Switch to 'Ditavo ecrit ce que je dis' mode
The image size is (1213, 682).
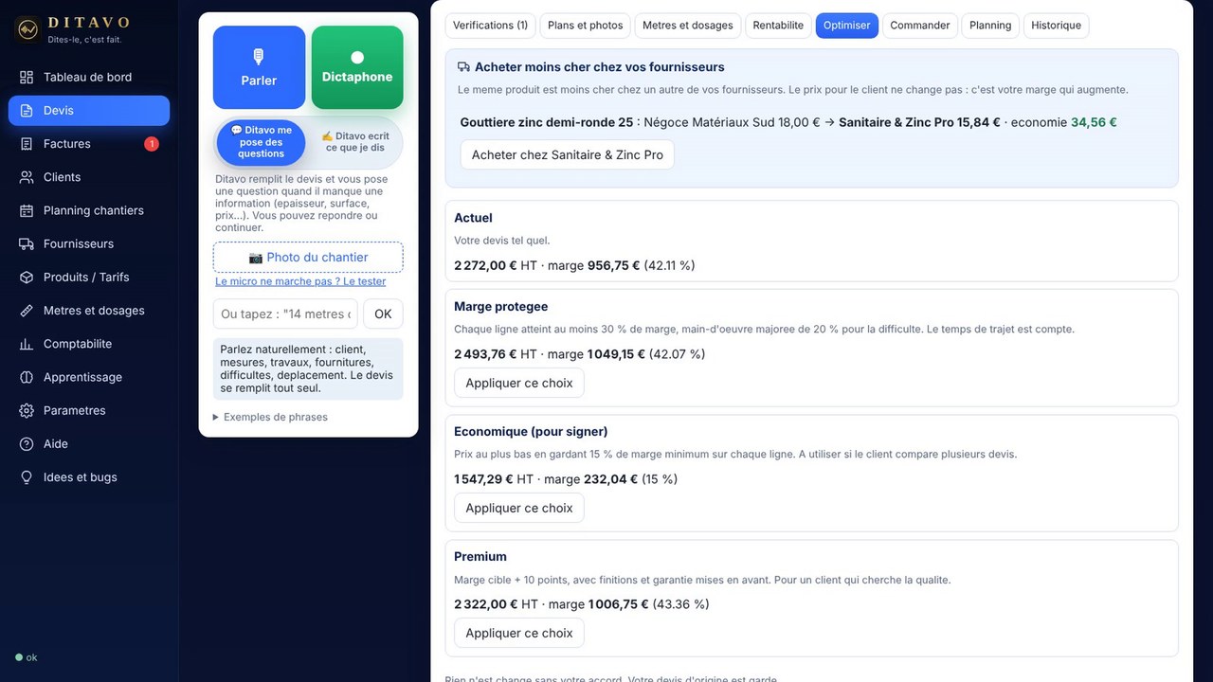tap(355, 142)
